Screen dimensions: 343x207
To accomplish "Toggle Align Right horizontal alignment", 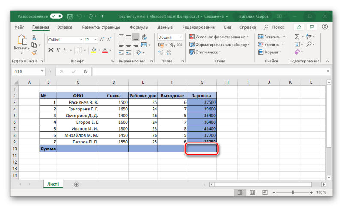I will pyautogui.click(x=136, y=45).
